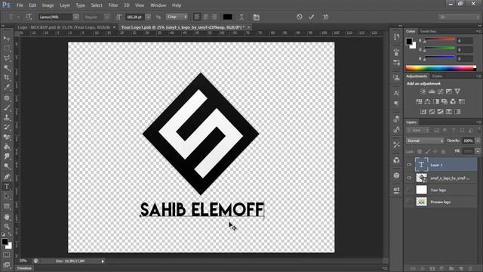Open the Normal blend mode dropdown

425,141
